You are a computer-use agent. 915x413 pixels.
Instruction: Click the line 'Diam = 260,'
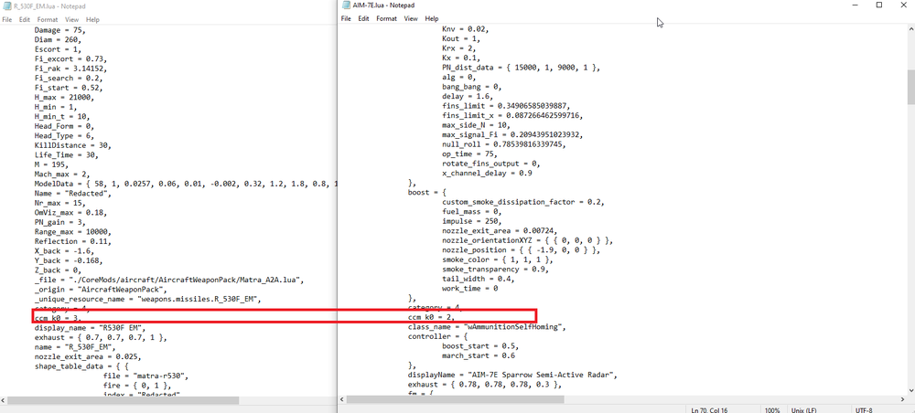58,39
